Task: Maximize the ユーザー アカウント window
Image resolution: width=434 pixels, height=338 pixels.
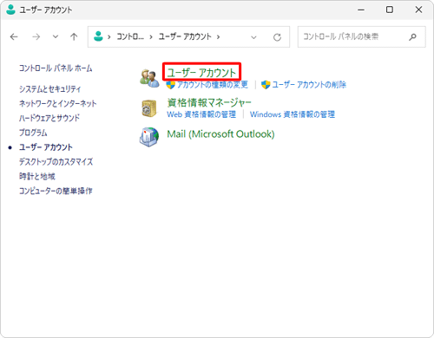Action: (x=390, y=10)
